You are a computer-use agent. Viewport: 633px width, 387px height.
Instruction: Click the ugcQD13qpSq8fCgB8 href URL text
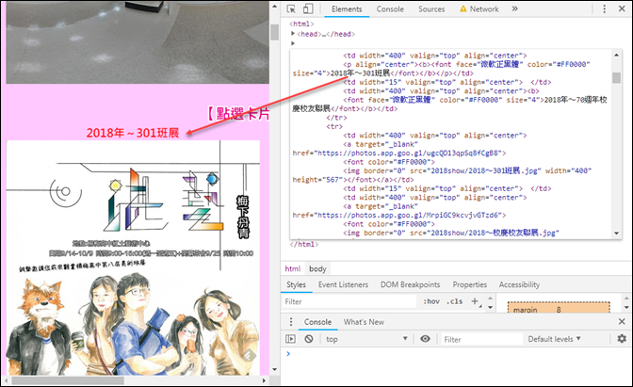pyautogui.click(x=409, y=153)
